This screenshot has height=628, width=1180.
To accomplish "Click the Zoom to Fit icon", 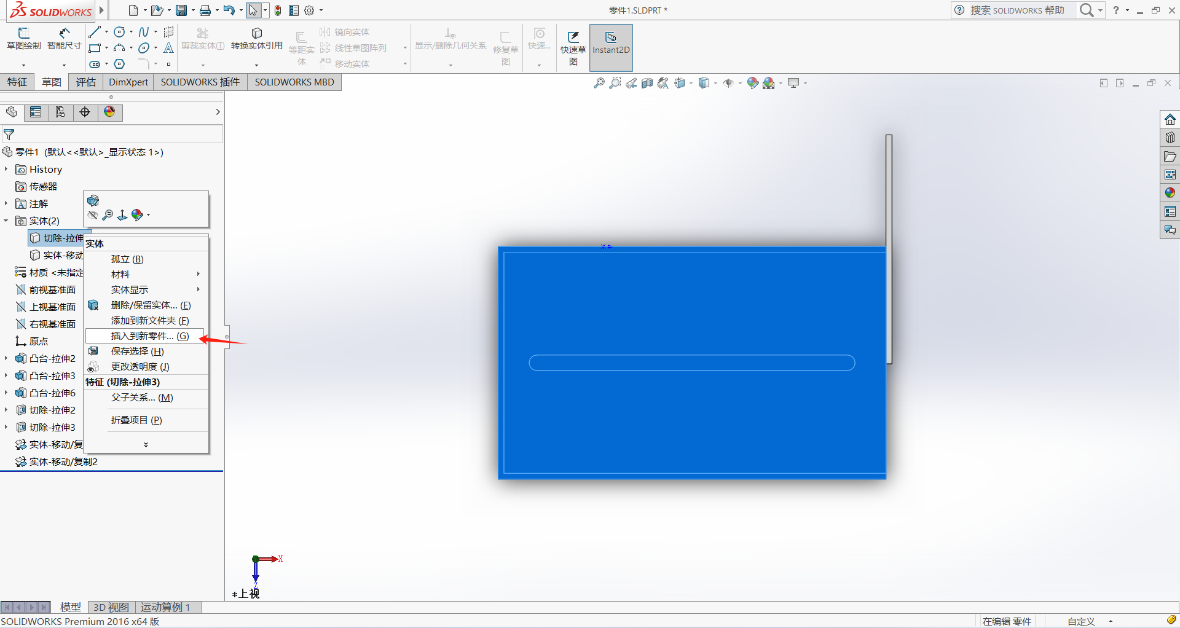I will (x=599, y=83).
